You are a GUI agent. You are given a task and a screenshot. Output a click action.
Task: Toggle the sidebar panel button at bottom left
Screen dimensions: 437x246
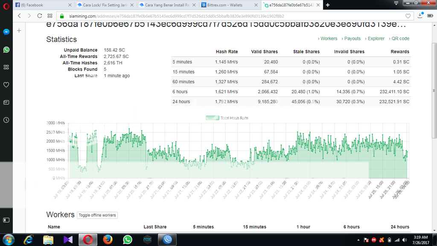click(6, 220)
